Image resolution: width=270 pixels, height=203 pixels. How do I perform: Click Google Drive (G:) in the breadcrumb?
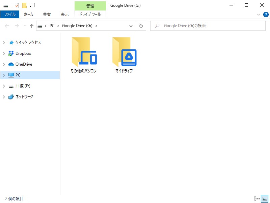pos(77,26)
